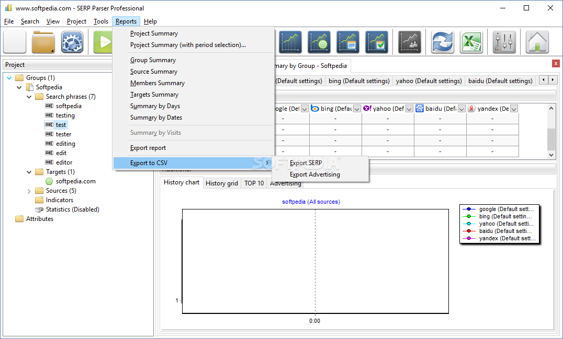The height and width of the screenshot is (339, 563).
Task: Click the Statistics (Disabled) disk icon
Action: point(39,209)
